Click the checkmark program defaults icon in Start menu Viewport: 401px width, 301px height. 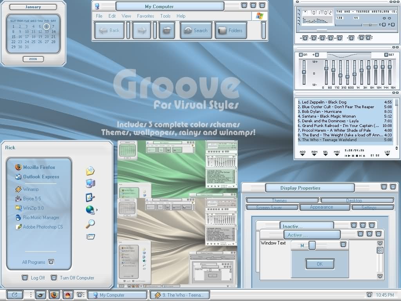tap(90, 198)
